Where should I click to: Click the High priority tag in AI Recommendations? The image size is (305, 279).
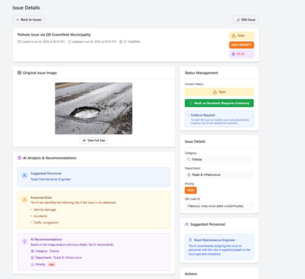(51, 264)
